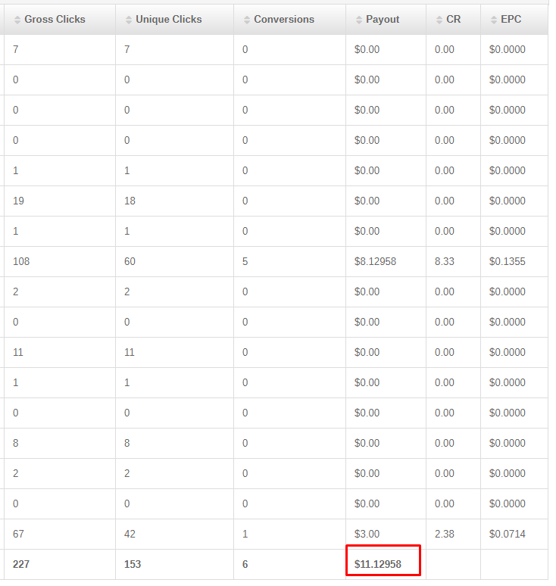Select the Unique Clicks value "60"
This screenshot has height=586, width=556.
tap(130, 261)
